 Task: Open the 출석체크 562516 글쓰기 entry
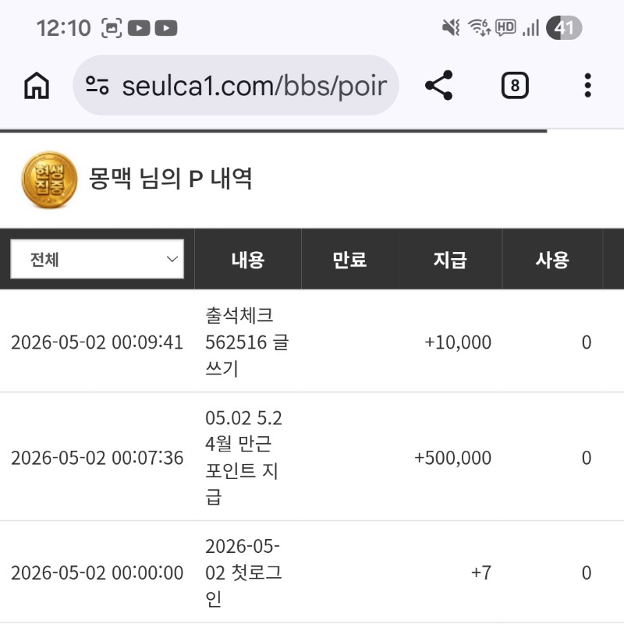pyautogui.click(x=247, y=342)
